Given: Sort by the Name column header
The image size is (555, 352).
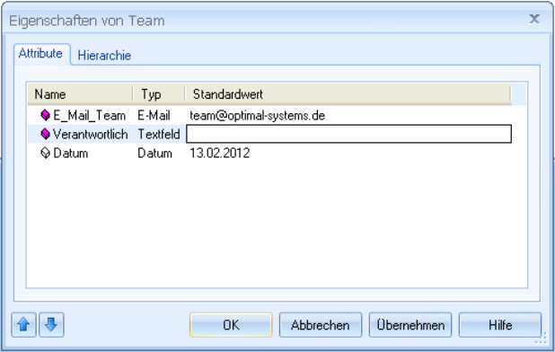Looking at the screenshot, I should click(80, 94).
